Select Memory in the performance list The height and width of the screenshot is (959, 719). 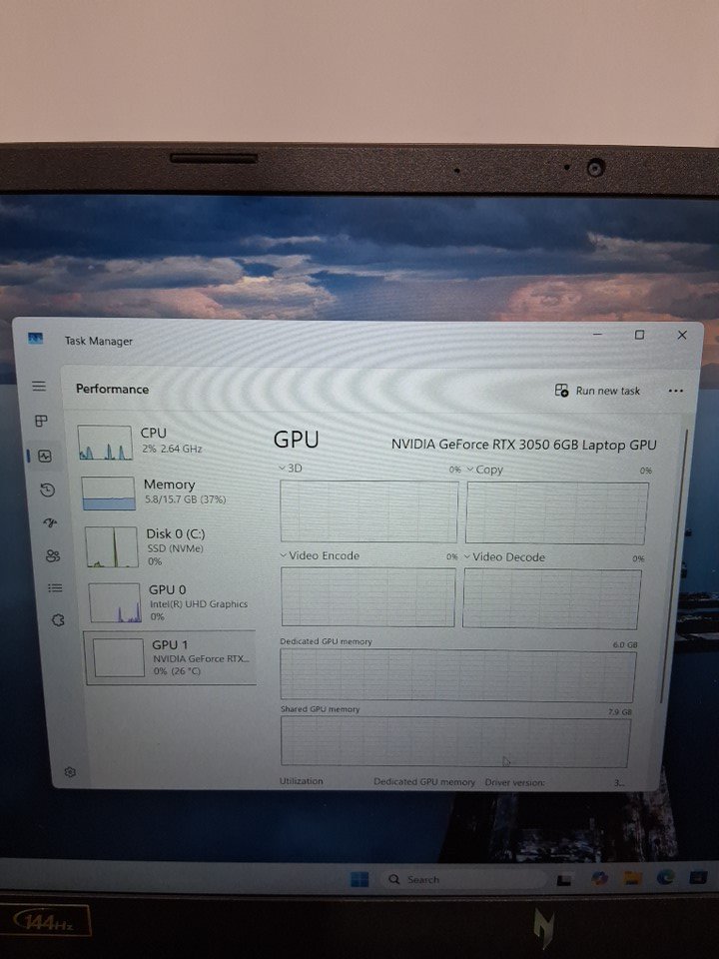pyautogui.click(x=168, y=491)
